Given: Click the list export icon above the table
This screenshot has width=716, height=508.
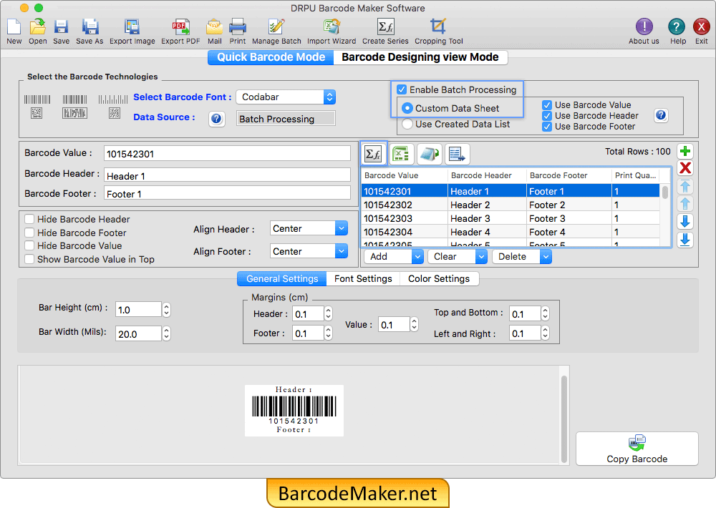Looking at the screenshot, I should pos(457,154).
